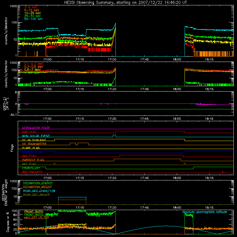Select the ECLIPSE_FLAG label

[x=32, y=152]
